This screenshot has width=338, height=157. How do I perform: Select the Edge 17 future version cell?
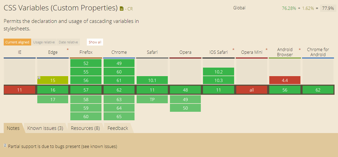53,100
